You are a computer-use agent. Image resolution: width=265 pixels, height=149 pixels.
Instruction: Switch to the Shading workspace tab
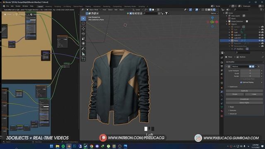(x=88, y=7)
